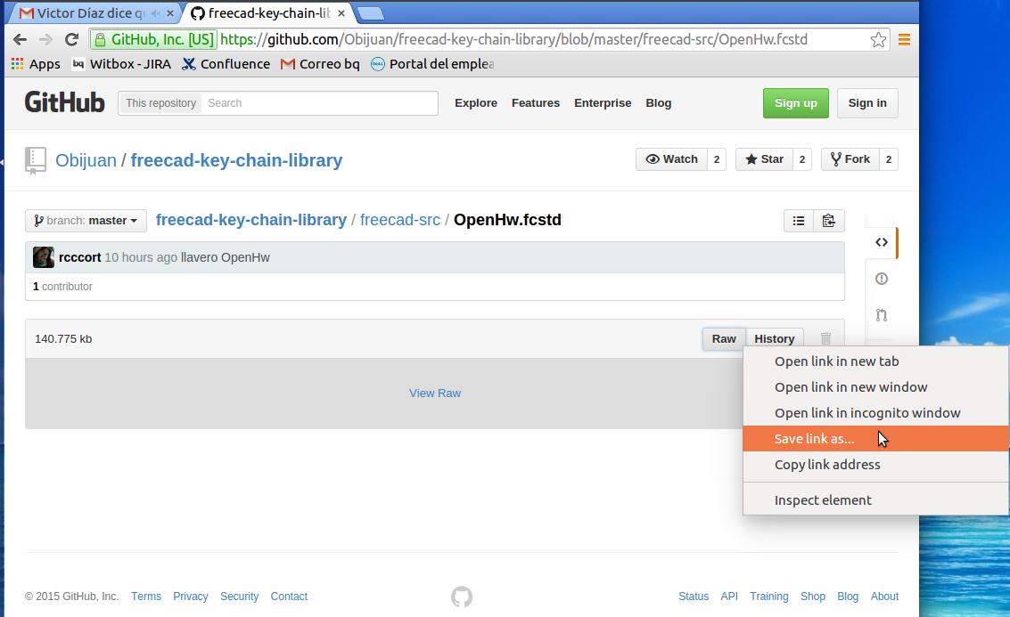Expand the branch: master dropdown
The height and width of the screenshot is (617, 1010).
tap(86, 221)
